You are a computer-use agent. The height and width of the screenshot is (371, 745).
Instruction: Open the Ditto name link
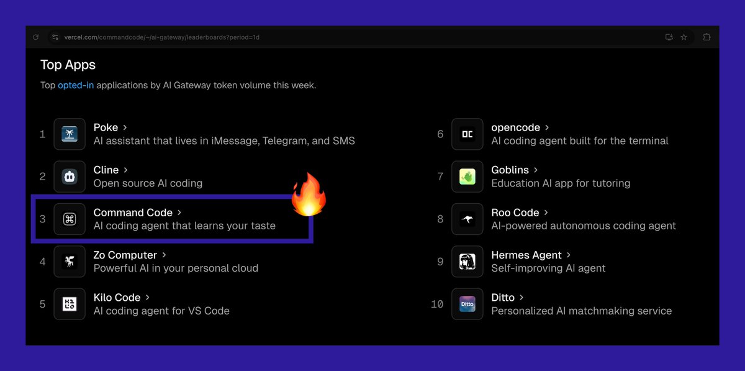[x=503, y=297]
